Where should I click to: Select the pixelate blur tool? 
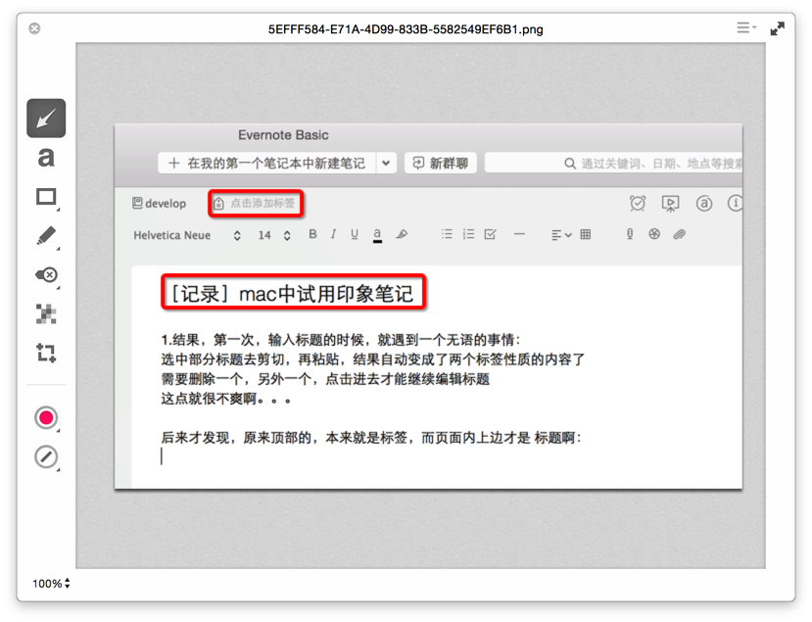[46, 313]
